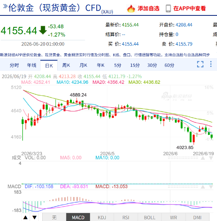Screen dimensions: 217x221
Task: Add to watchlist via 添加自选
Action: pyautogui.click(x=148, y=8)
